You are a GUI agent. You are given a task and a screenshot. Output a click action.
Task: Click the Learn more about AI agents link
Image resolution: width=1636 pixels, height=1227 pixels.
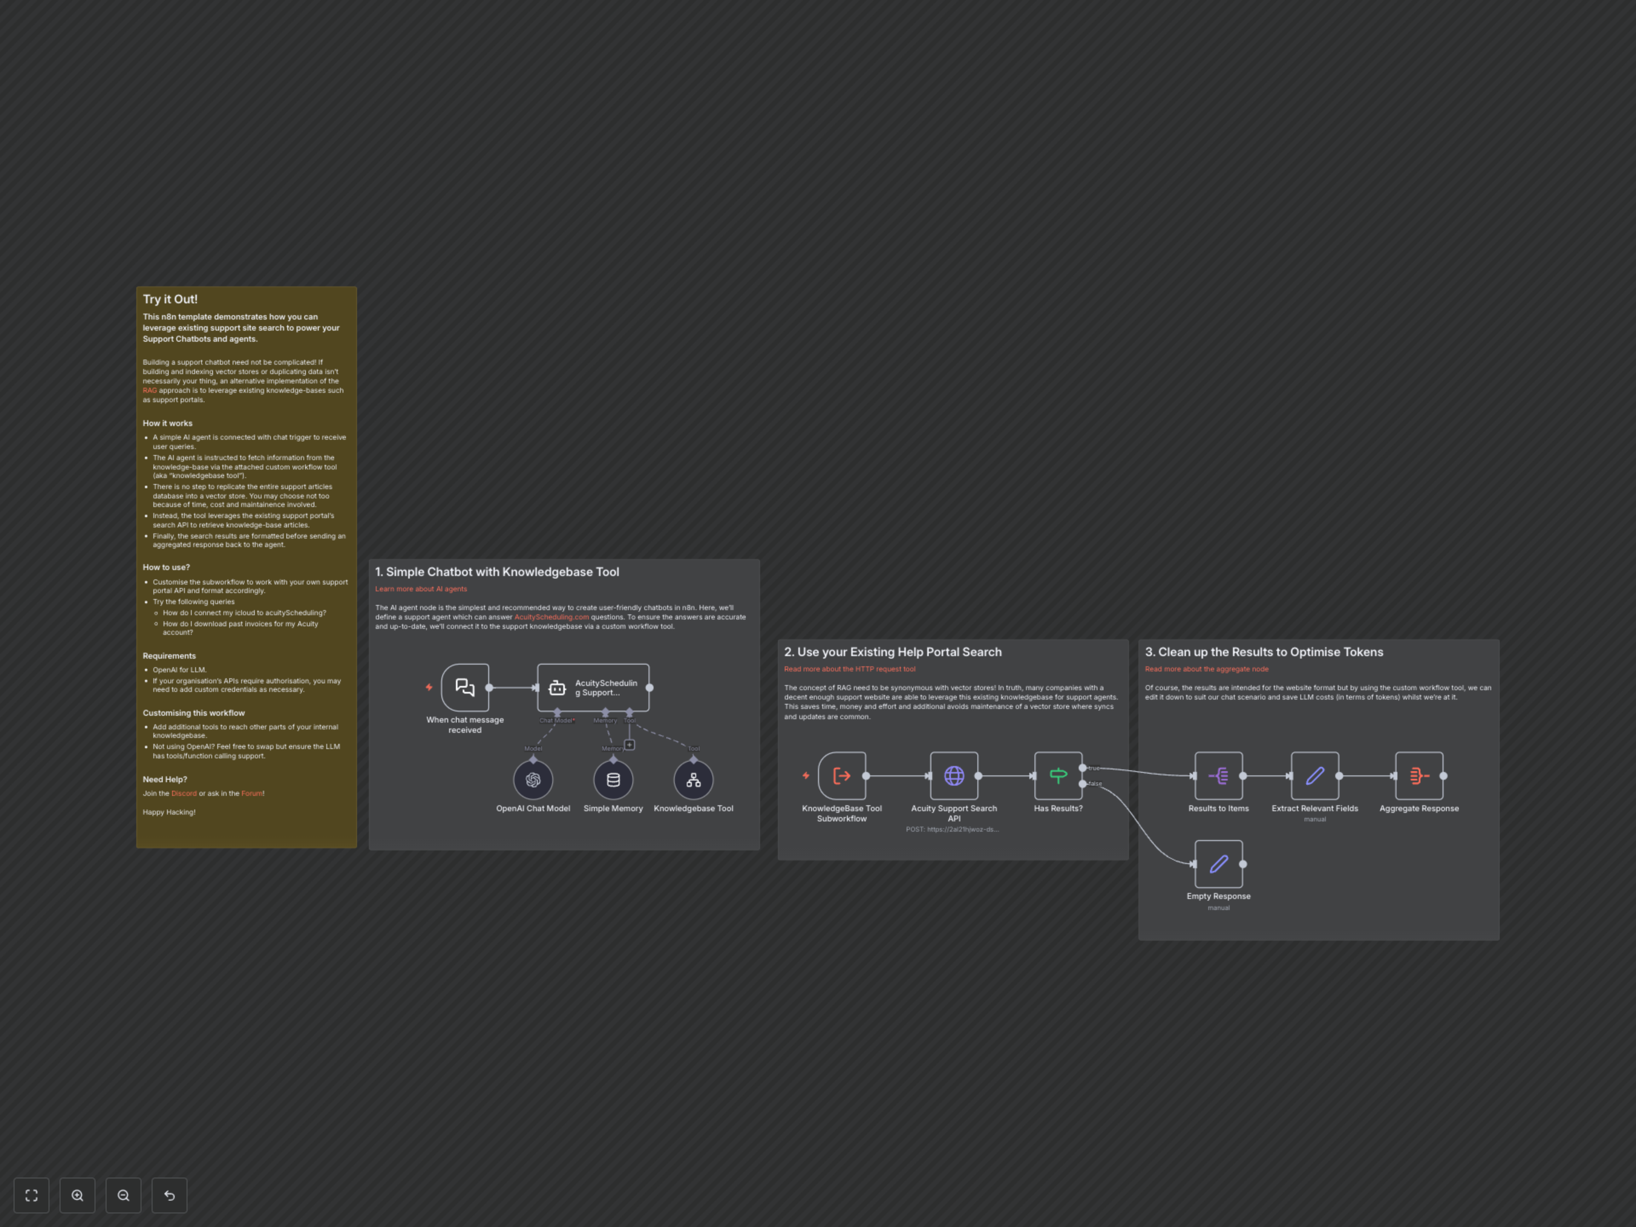[421, 589]
